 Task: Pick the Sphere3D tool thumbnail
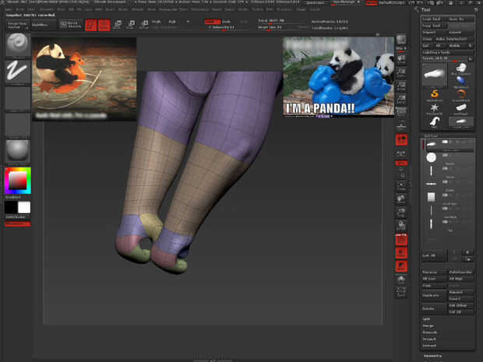click(461, 81)
